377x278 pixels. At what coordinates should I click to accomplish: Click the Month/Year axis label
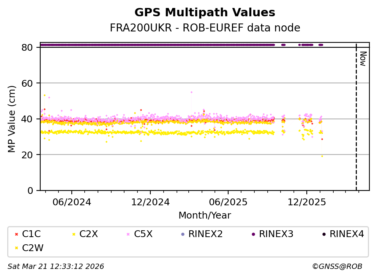tap(205, 216)
